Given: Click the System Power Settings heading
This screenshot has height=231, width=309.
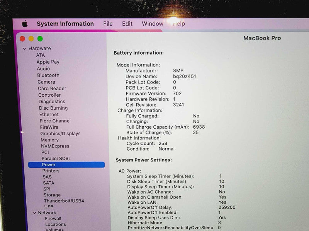Looking at the screenshot, I should pyautogui.click(x=144, y=160).
